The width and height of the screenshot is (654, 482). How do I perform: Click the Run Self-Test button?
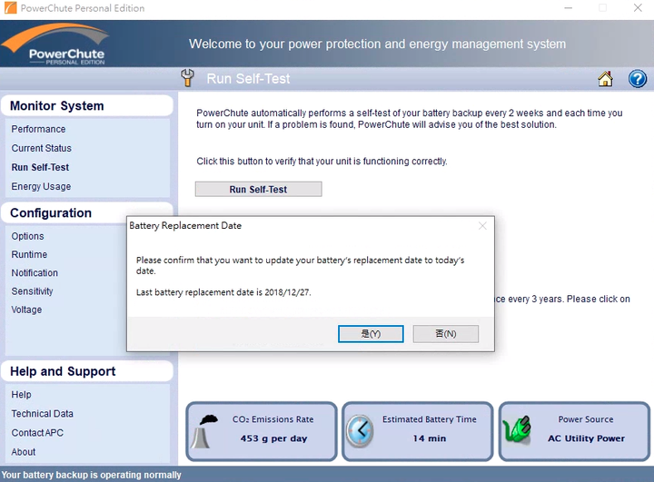pos(258,190)
